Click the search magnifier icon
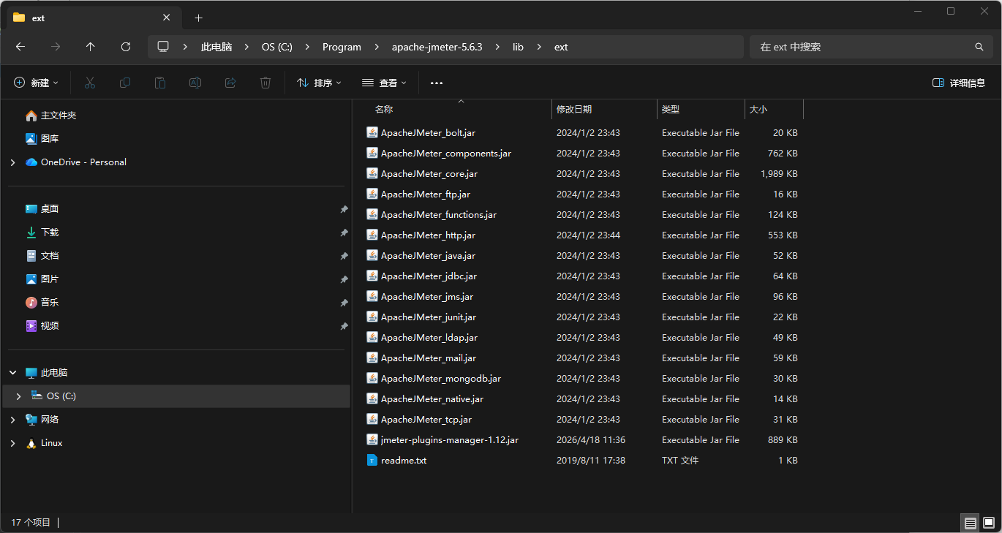Image resolution: width=1002 pixels, height=533 pixels. (979, 47)
